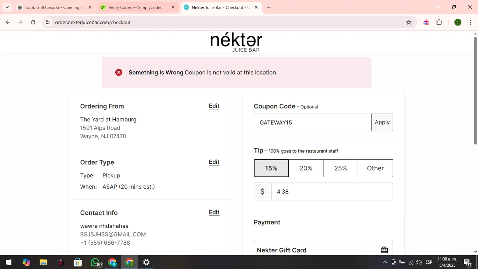Viewport: 478px width, 269px height.
Task: Select the Nekter Gift Card payment option
Action: coord(323,249)
